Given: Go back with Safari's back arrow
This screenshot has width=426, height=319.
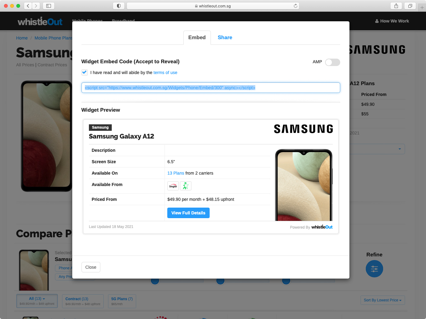Looking at the screenshot, I should (28, 6).
